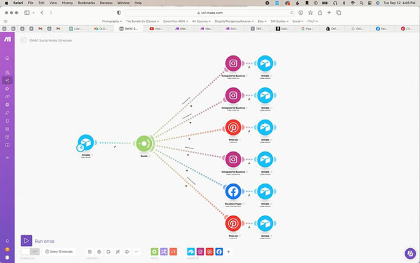420x263 pixels.
Task: Expand the Shopify/Wordpress/Amazon bookmarks folder
Action: point(234,21)
